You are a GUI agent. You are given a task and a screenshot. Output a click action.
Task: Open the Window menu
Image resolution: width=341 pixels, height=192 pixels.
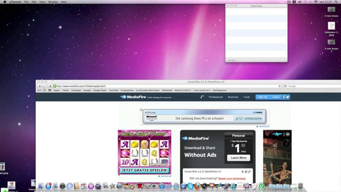[x=53, y=2]
